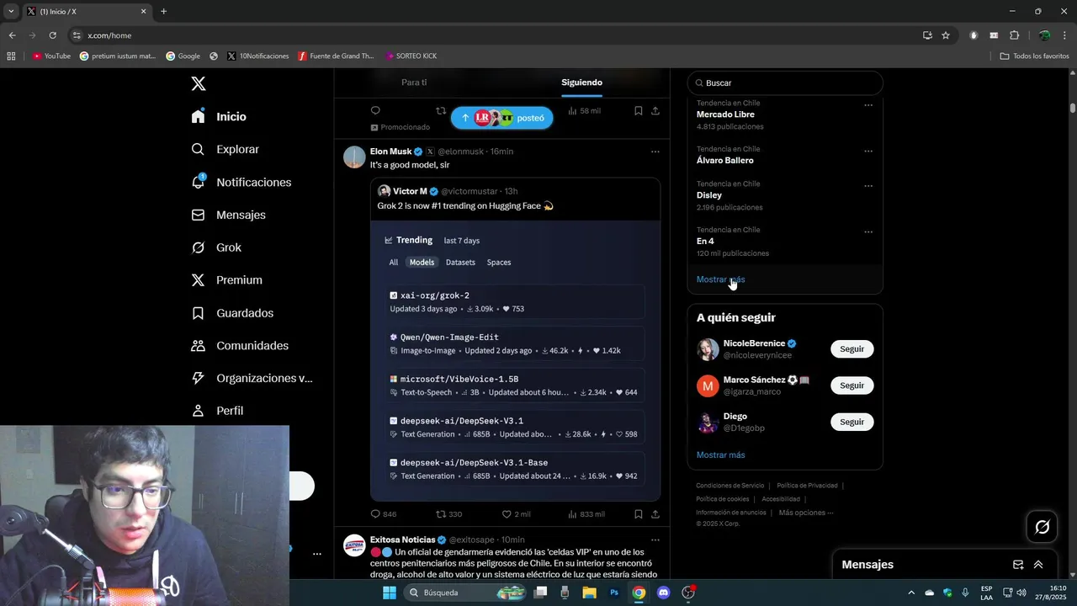Viewport: 1077px width, 606px height.
Task: Switch to the Para ti tab
Action: tap(414, 82)
